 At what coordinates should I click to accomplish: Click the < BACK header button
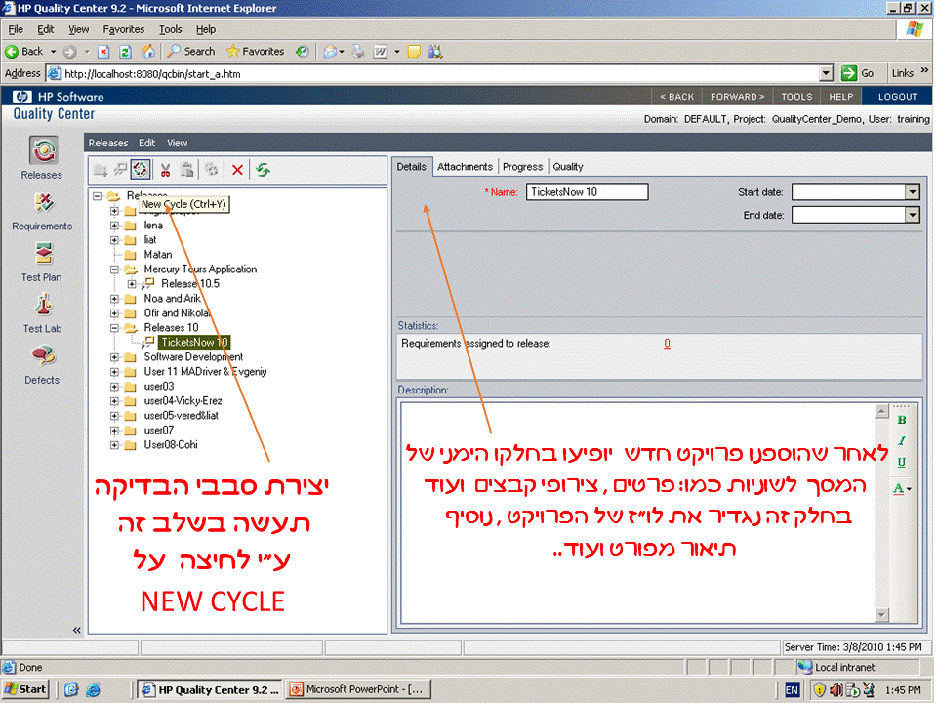click(678, 97)
